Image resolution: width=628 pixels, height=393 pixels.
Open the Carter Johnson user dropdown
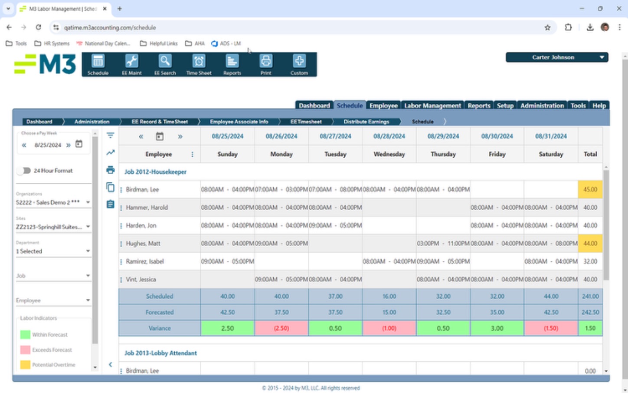[x=556, y=57]
